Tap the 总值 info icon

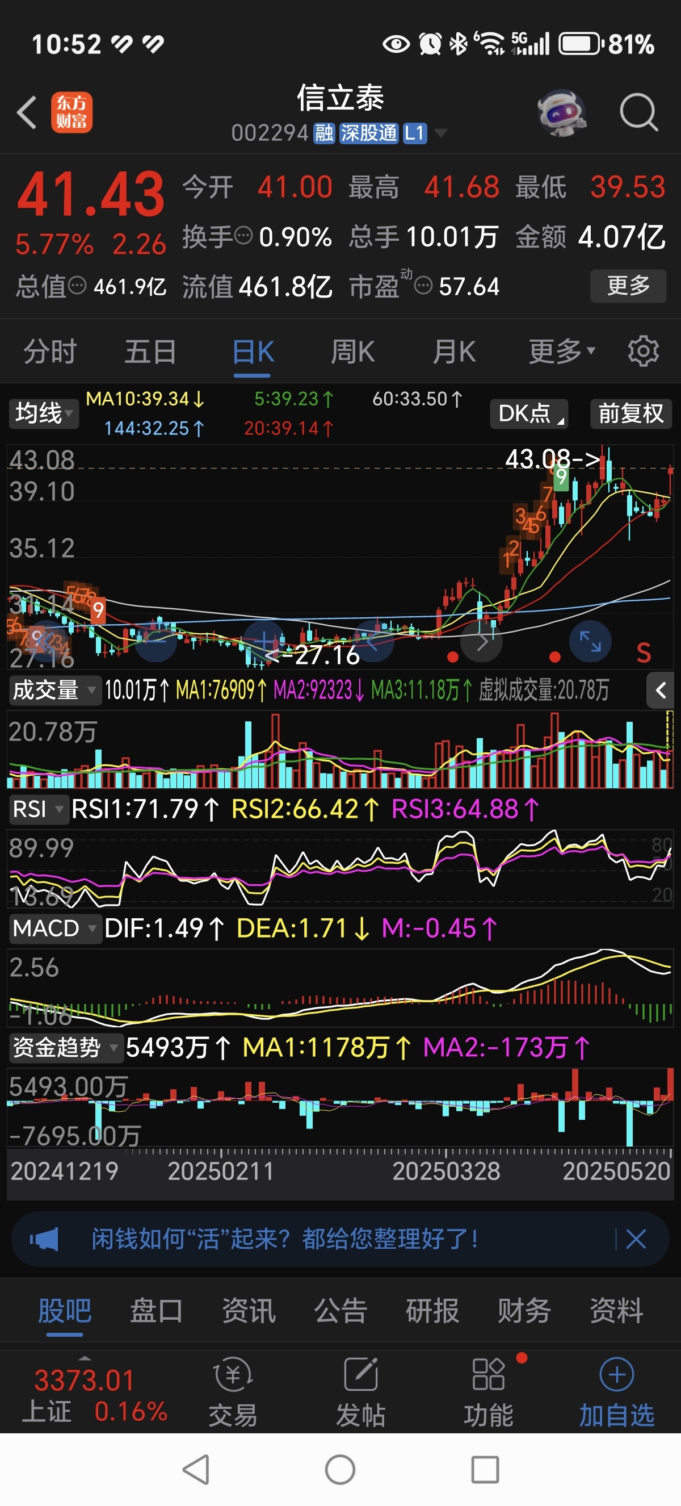(78, 286)
